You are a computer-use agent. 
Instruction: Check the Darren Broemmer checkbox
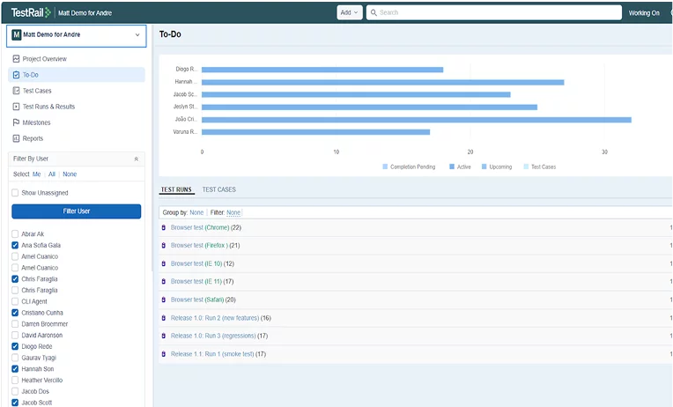15,324
